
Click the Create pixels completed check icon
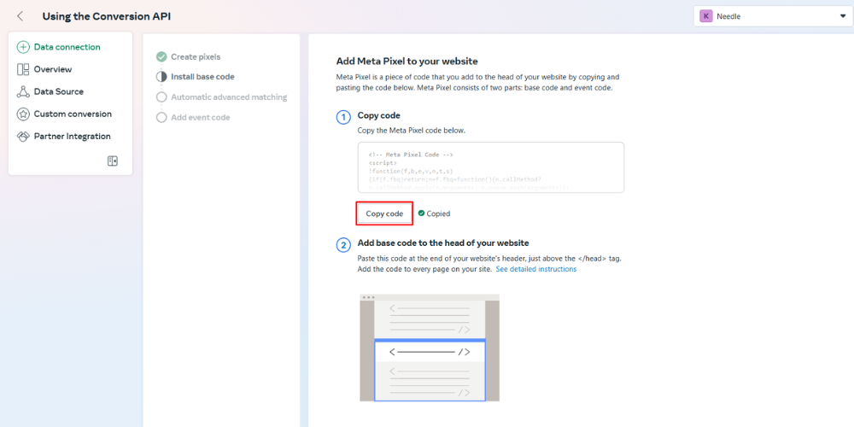point(161,56)
